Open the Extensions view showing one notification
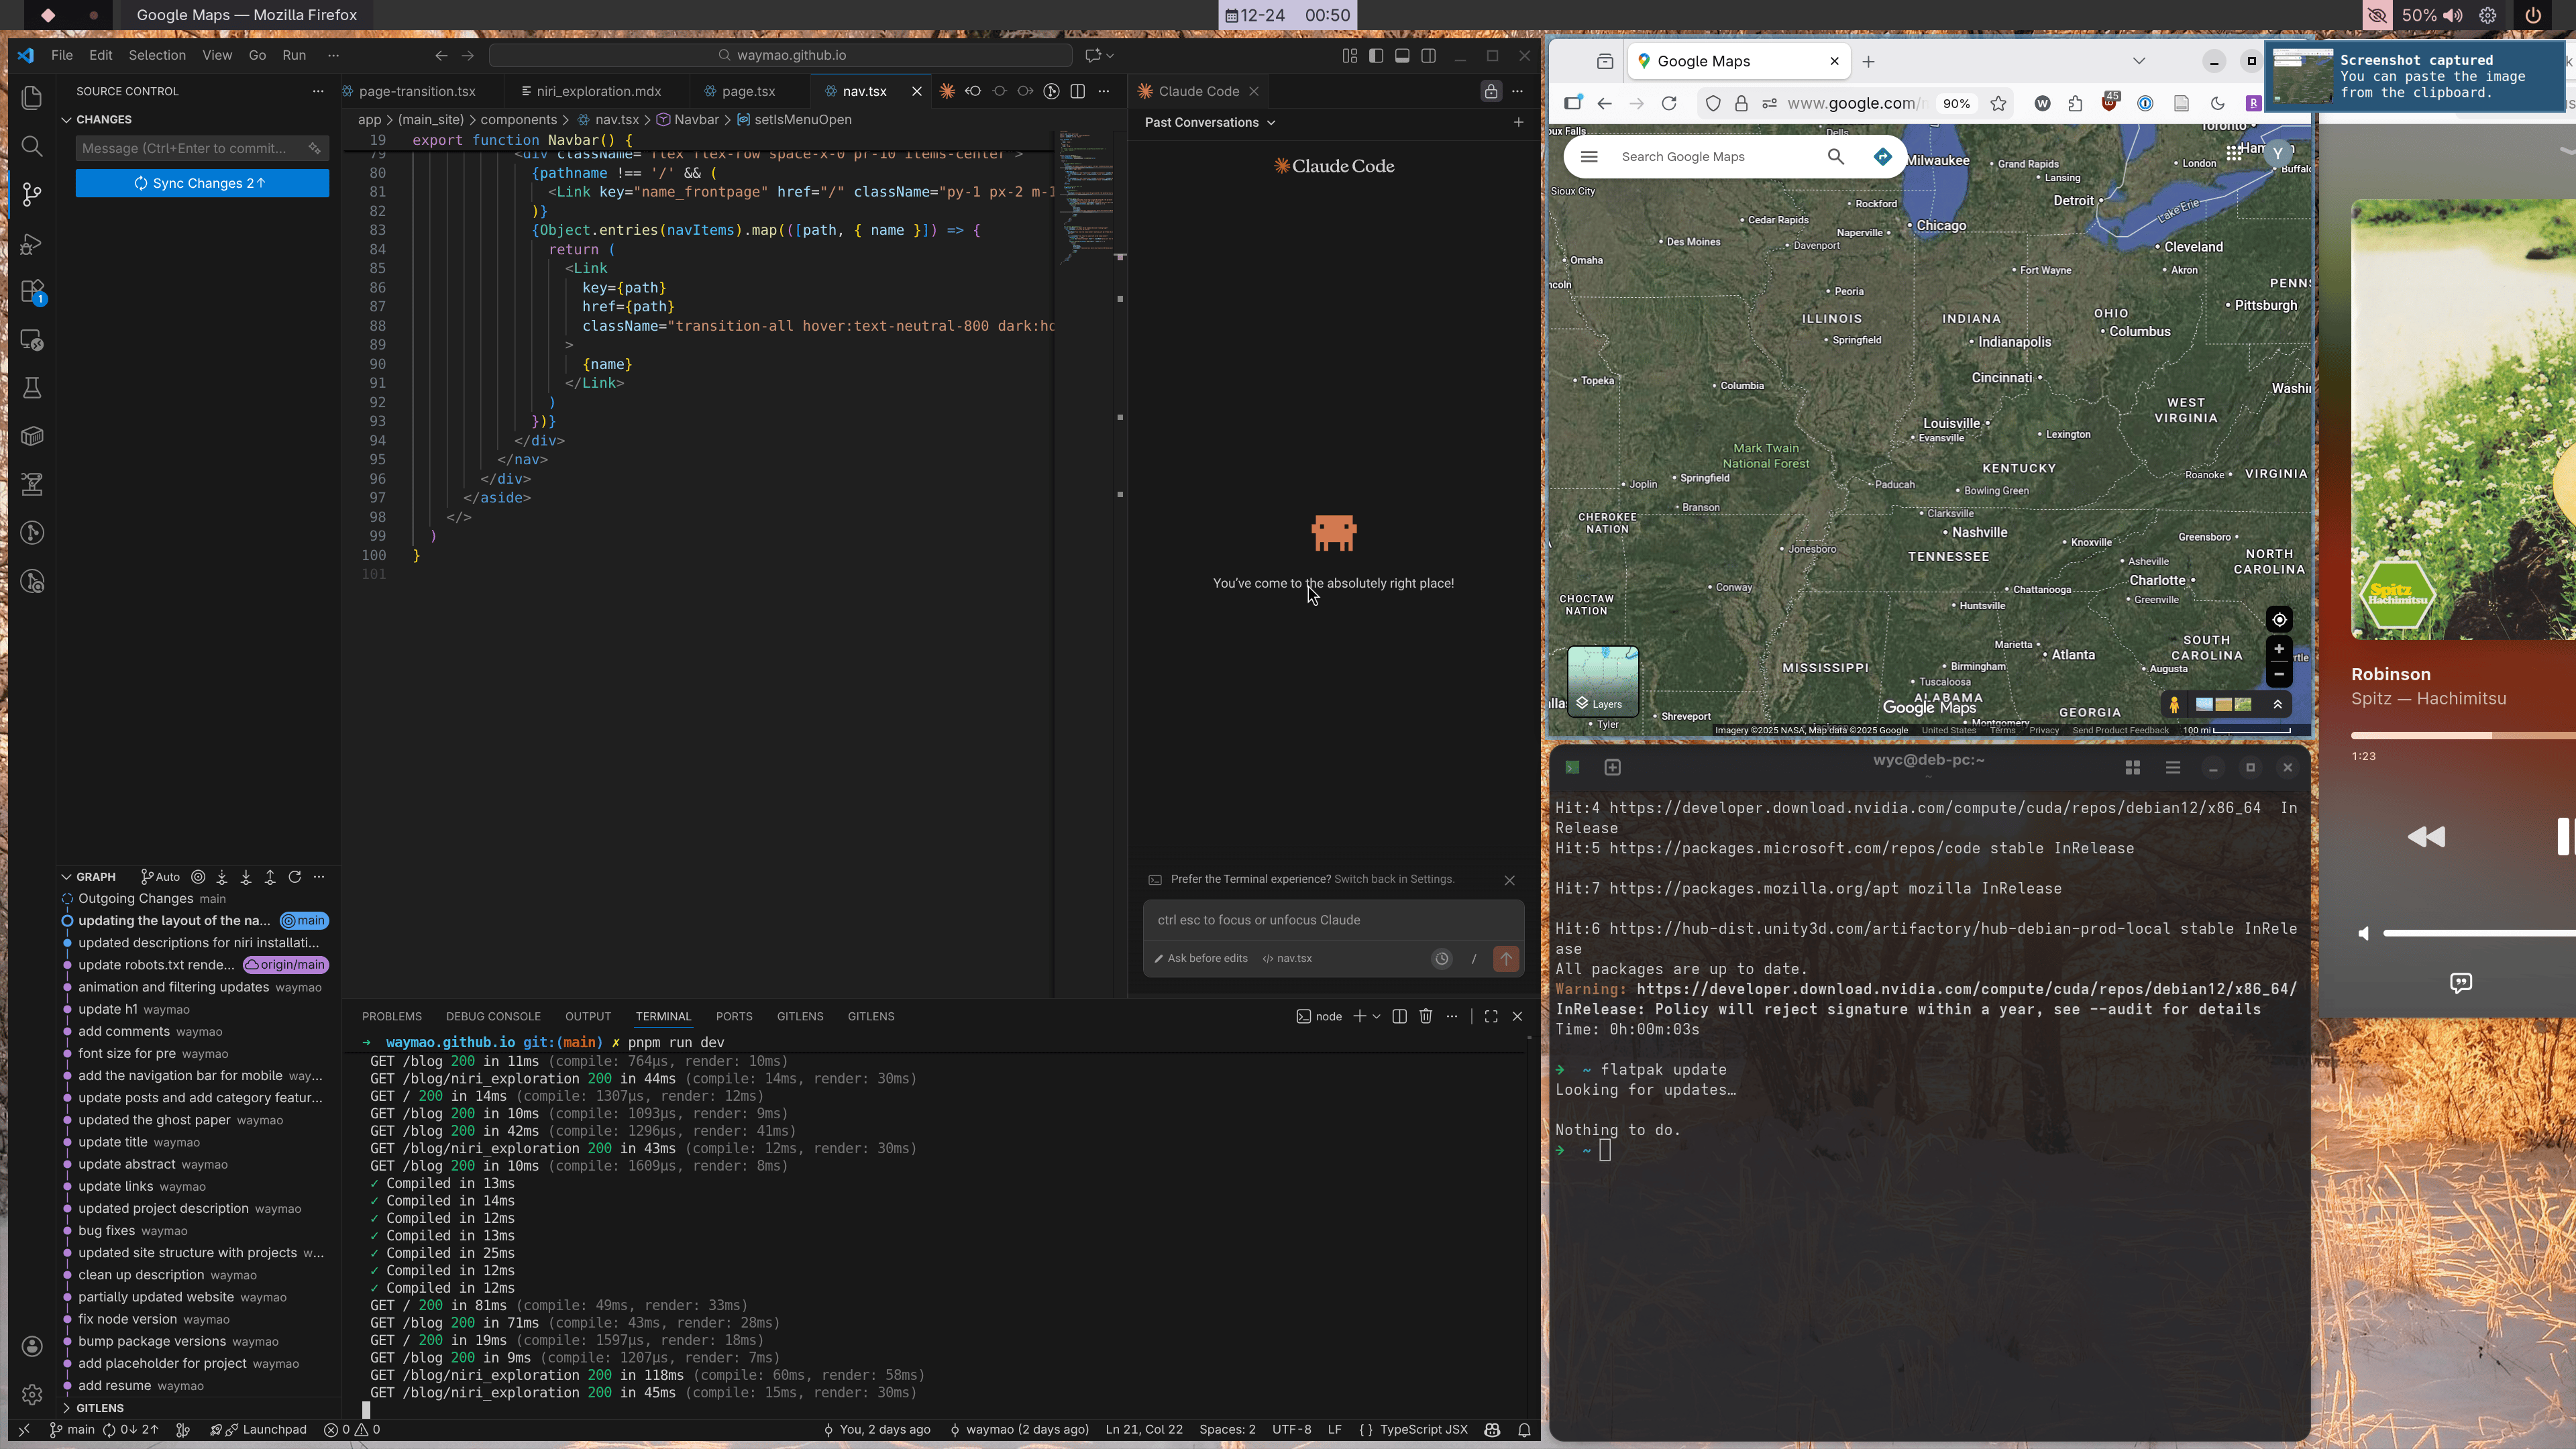 (x=31, y=291)
